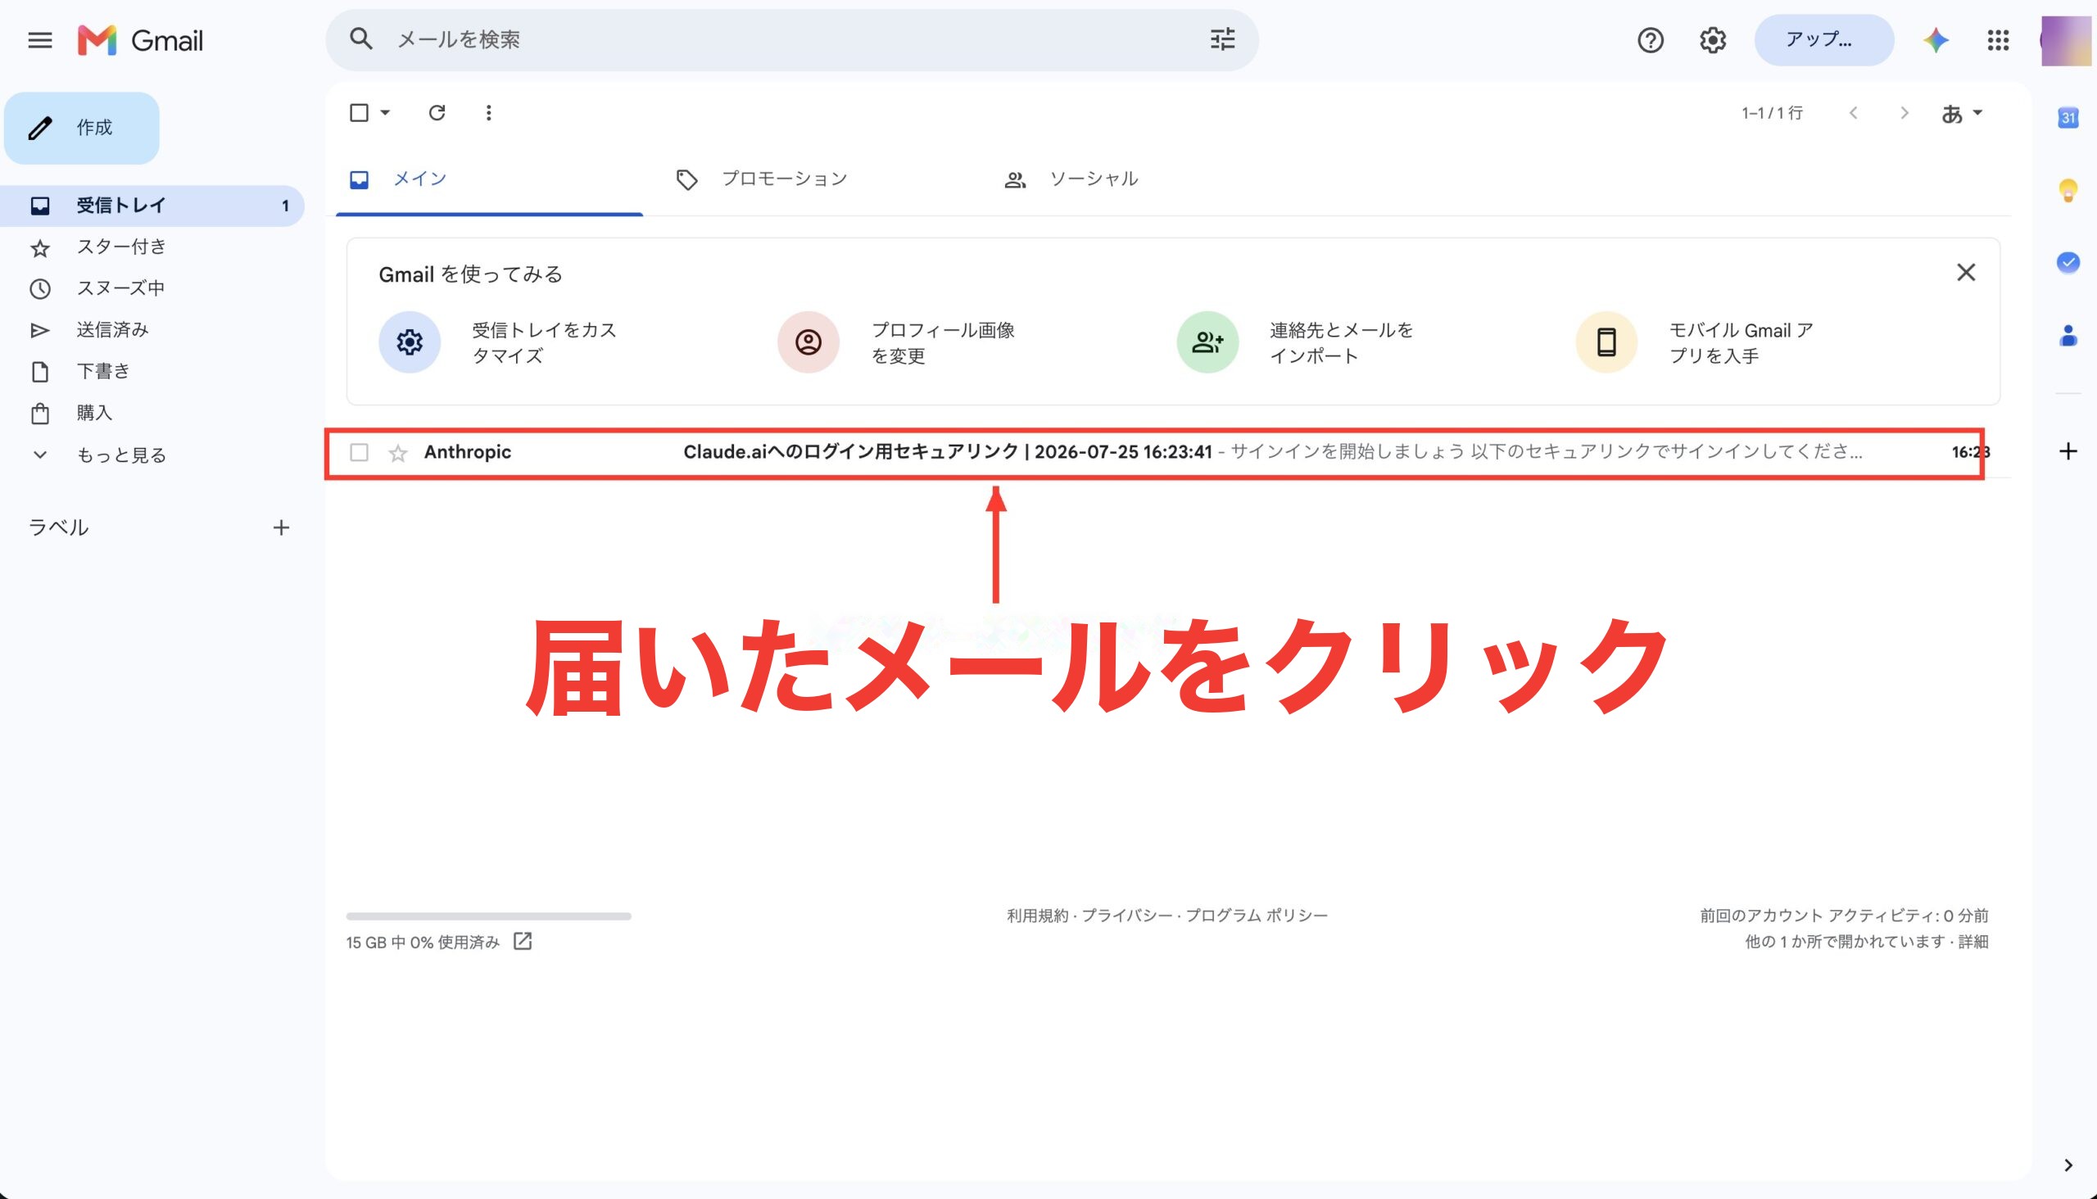The width and height of the screenshot is (2097, 1199).
Task: Go to the previous page of mail
Action: point(1853,113)
